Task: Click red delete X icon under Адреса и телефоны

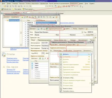Action: click(48, 58)
